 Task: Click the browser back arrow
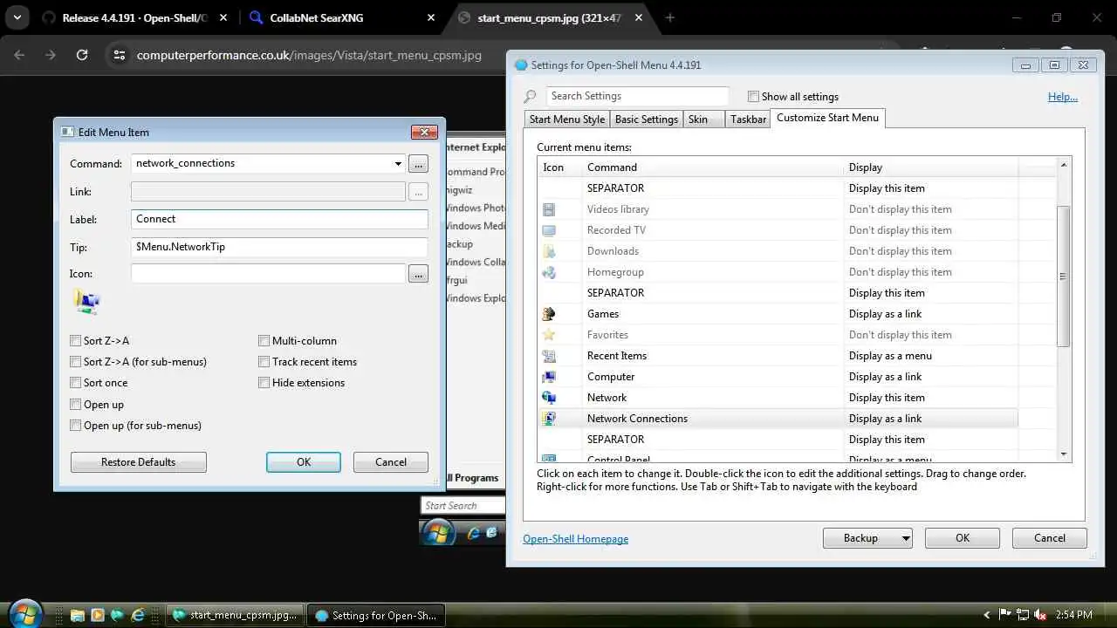[20, 55]
